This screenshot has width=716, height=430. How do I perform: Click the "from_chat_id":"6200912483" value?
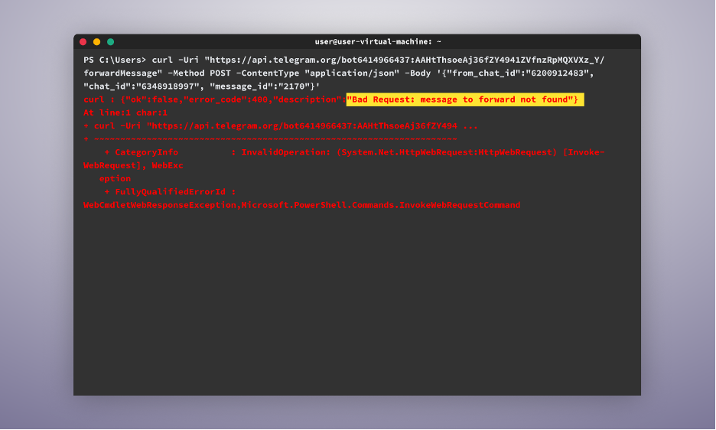[517, 73]
